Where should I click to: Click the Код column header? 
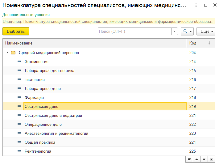tap(197, 43)
